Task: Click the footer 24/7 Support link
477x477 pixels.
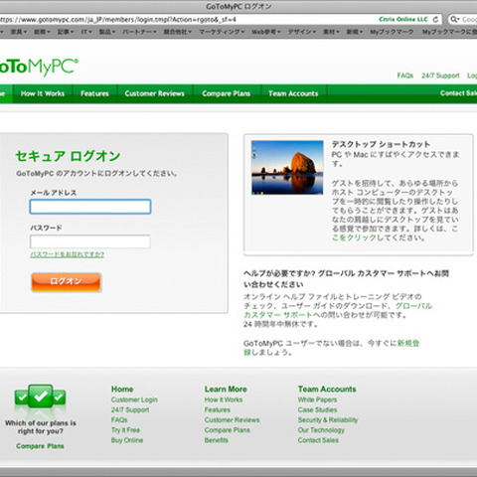Action: click(x=130, y=409)
